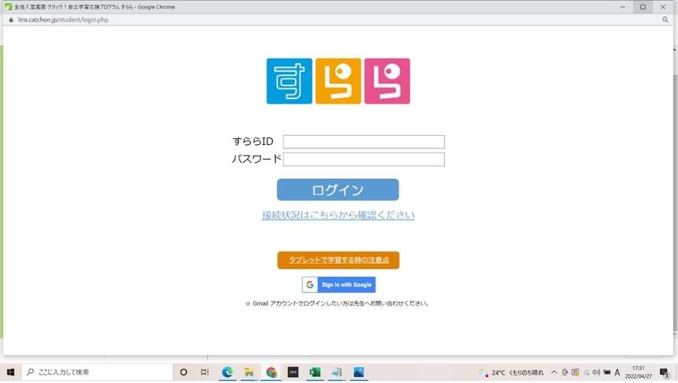The image size is (678, 383).
Task: Switch to Google Chrome on taskbar
Action: coord(271,372)
